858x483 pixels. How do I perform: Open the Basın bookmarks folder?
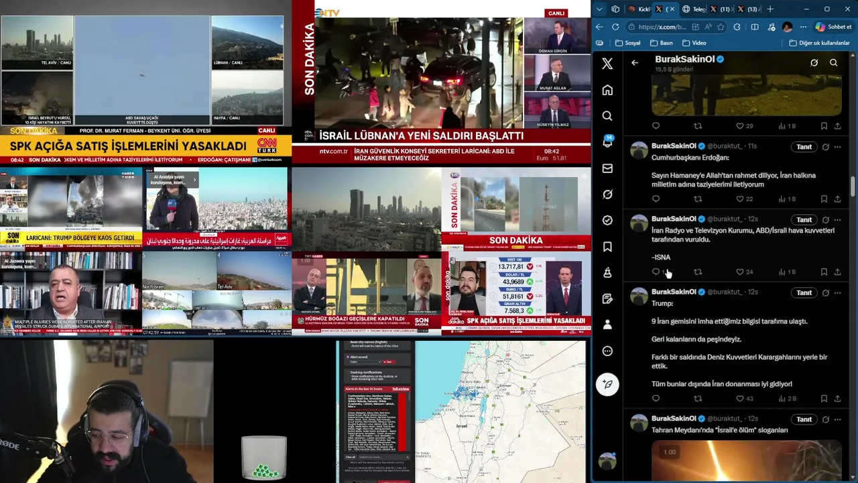coord(661,43)
